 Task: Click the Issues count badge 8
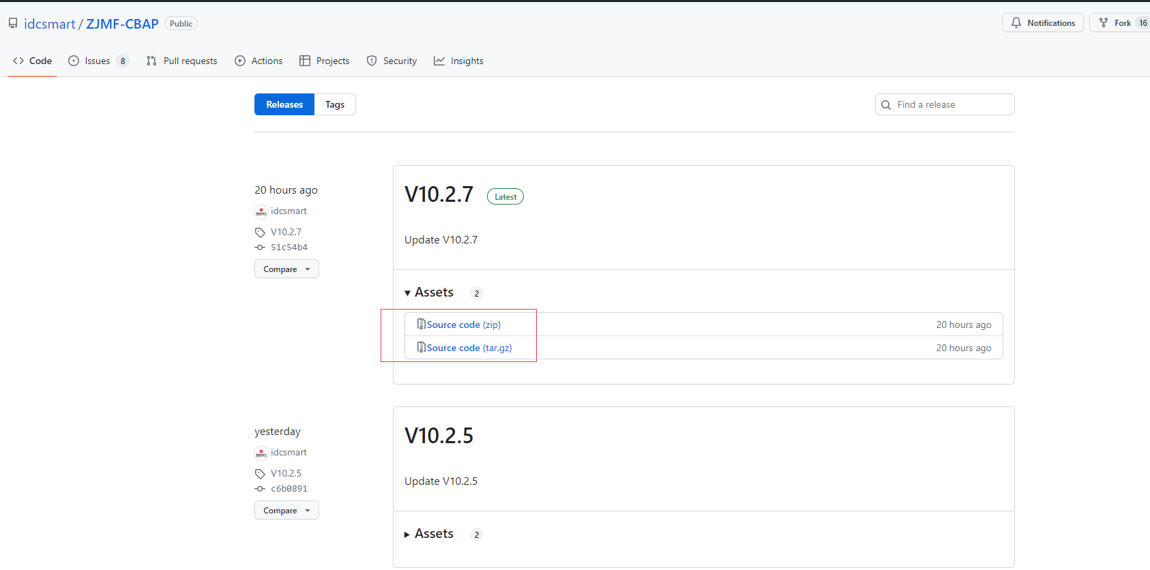pos(123,61)
